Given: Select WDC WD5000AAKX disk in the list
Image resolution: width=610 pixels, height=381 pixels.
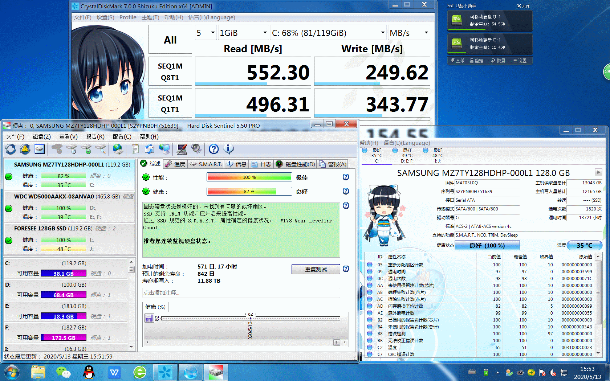Looking at the screenshot, I should [x=69, y=206].
